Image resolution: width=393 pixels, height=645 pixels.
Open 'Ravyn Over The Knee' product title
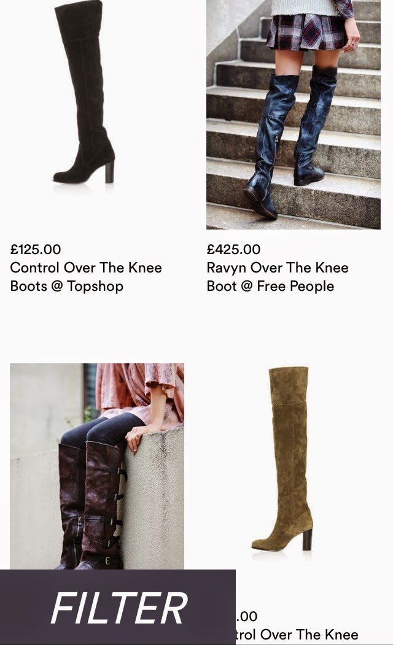coord(278,268)
